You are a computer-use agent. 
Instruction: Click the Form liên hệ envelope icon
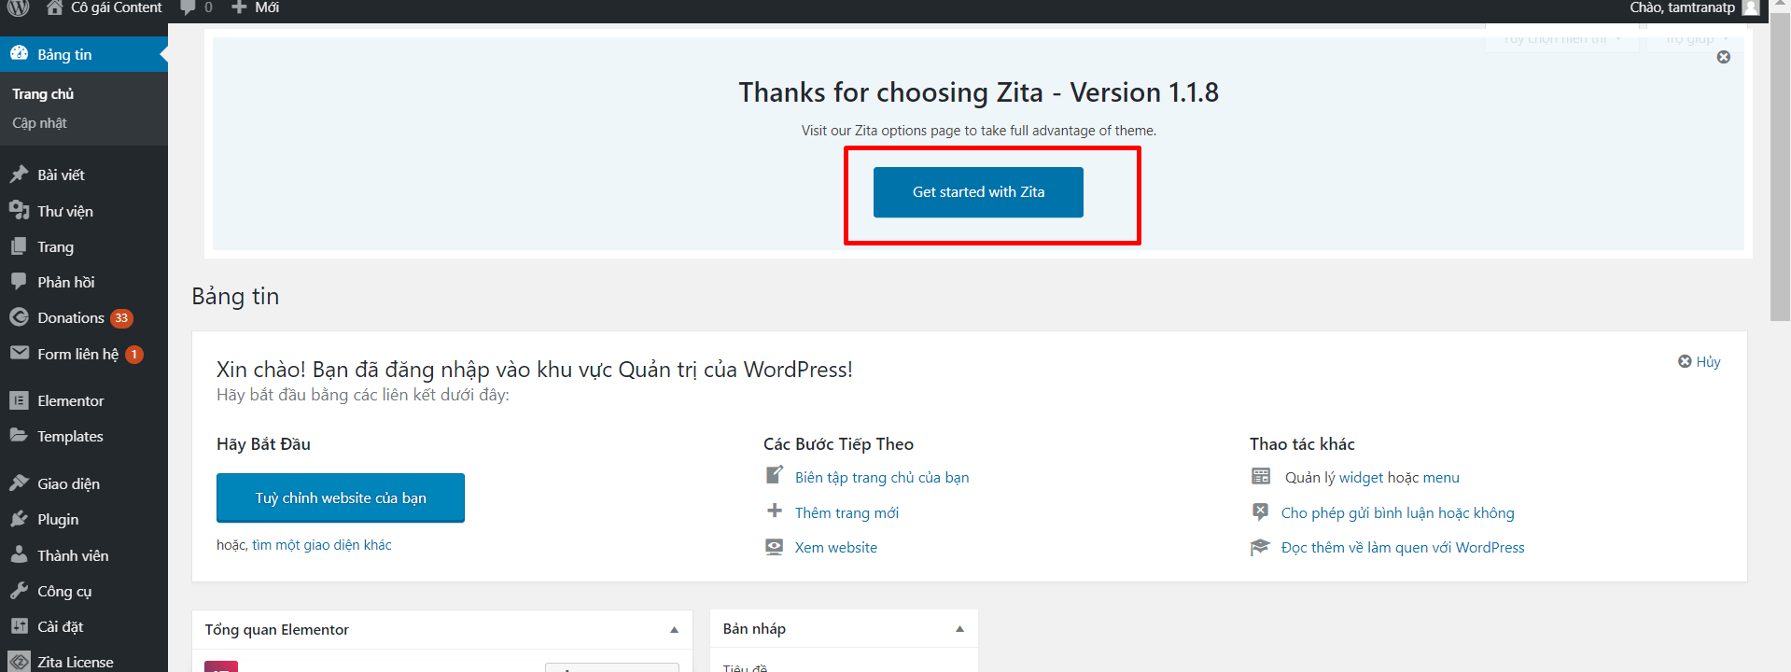tap(19, 353)
